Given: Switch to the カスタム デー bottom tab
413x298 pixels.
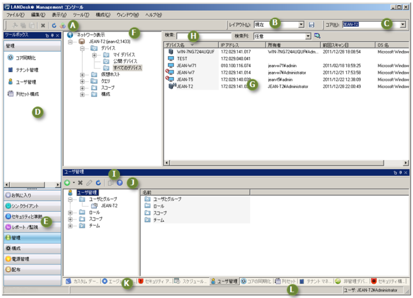Looking at the screenshot, I should 82,281.
